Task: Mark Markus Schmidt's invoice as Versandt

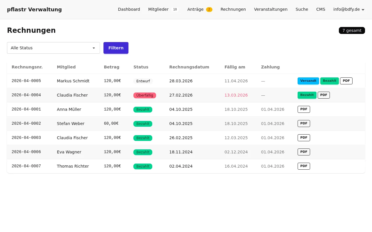Action: [x=308, y=81]
